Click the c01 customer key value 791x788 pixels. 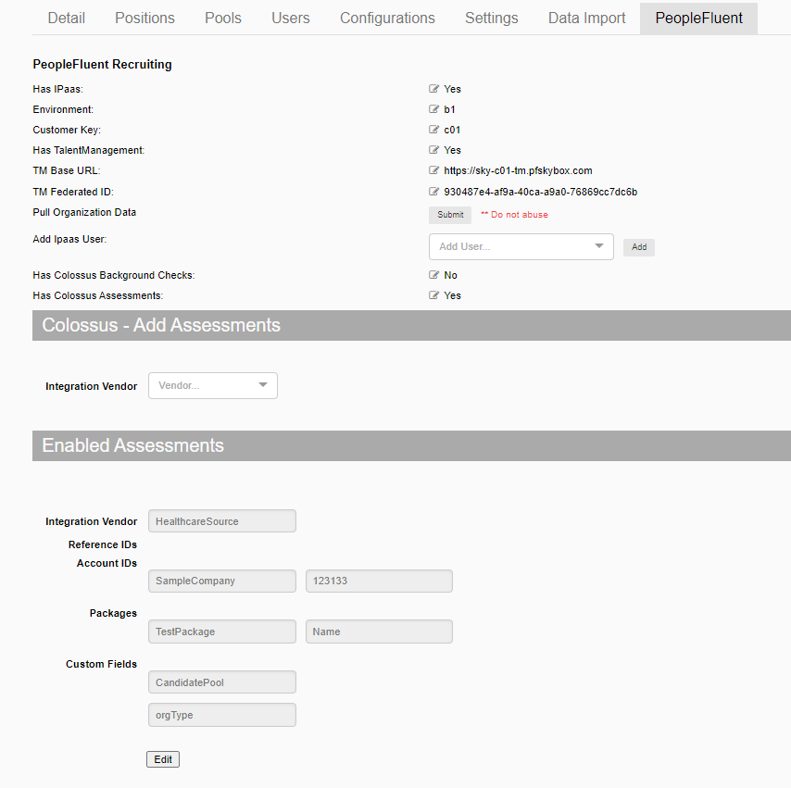(x=452, y=130)
